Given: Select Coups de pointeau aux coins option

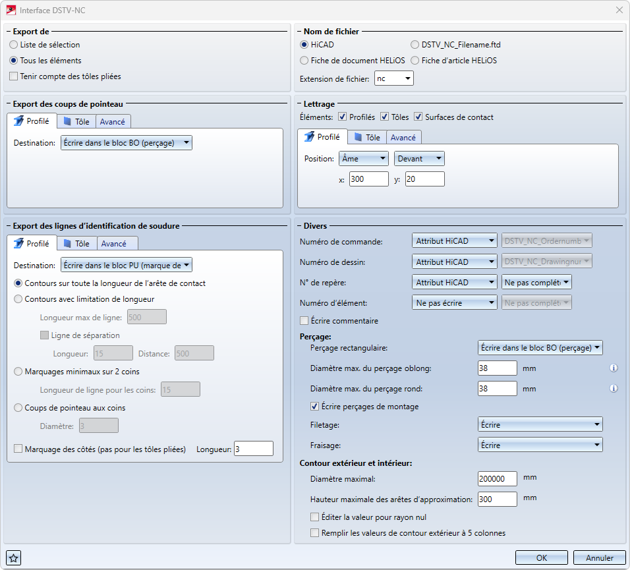Looking at the screenshot, I should pos(18,408).
